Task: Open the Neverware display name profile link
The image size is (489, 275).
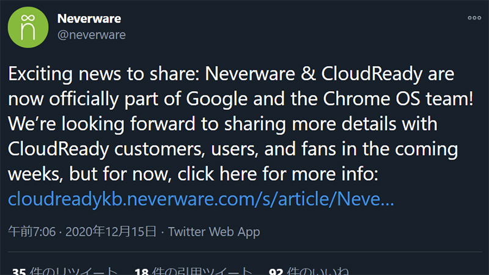Action: [x=87, y=18]
